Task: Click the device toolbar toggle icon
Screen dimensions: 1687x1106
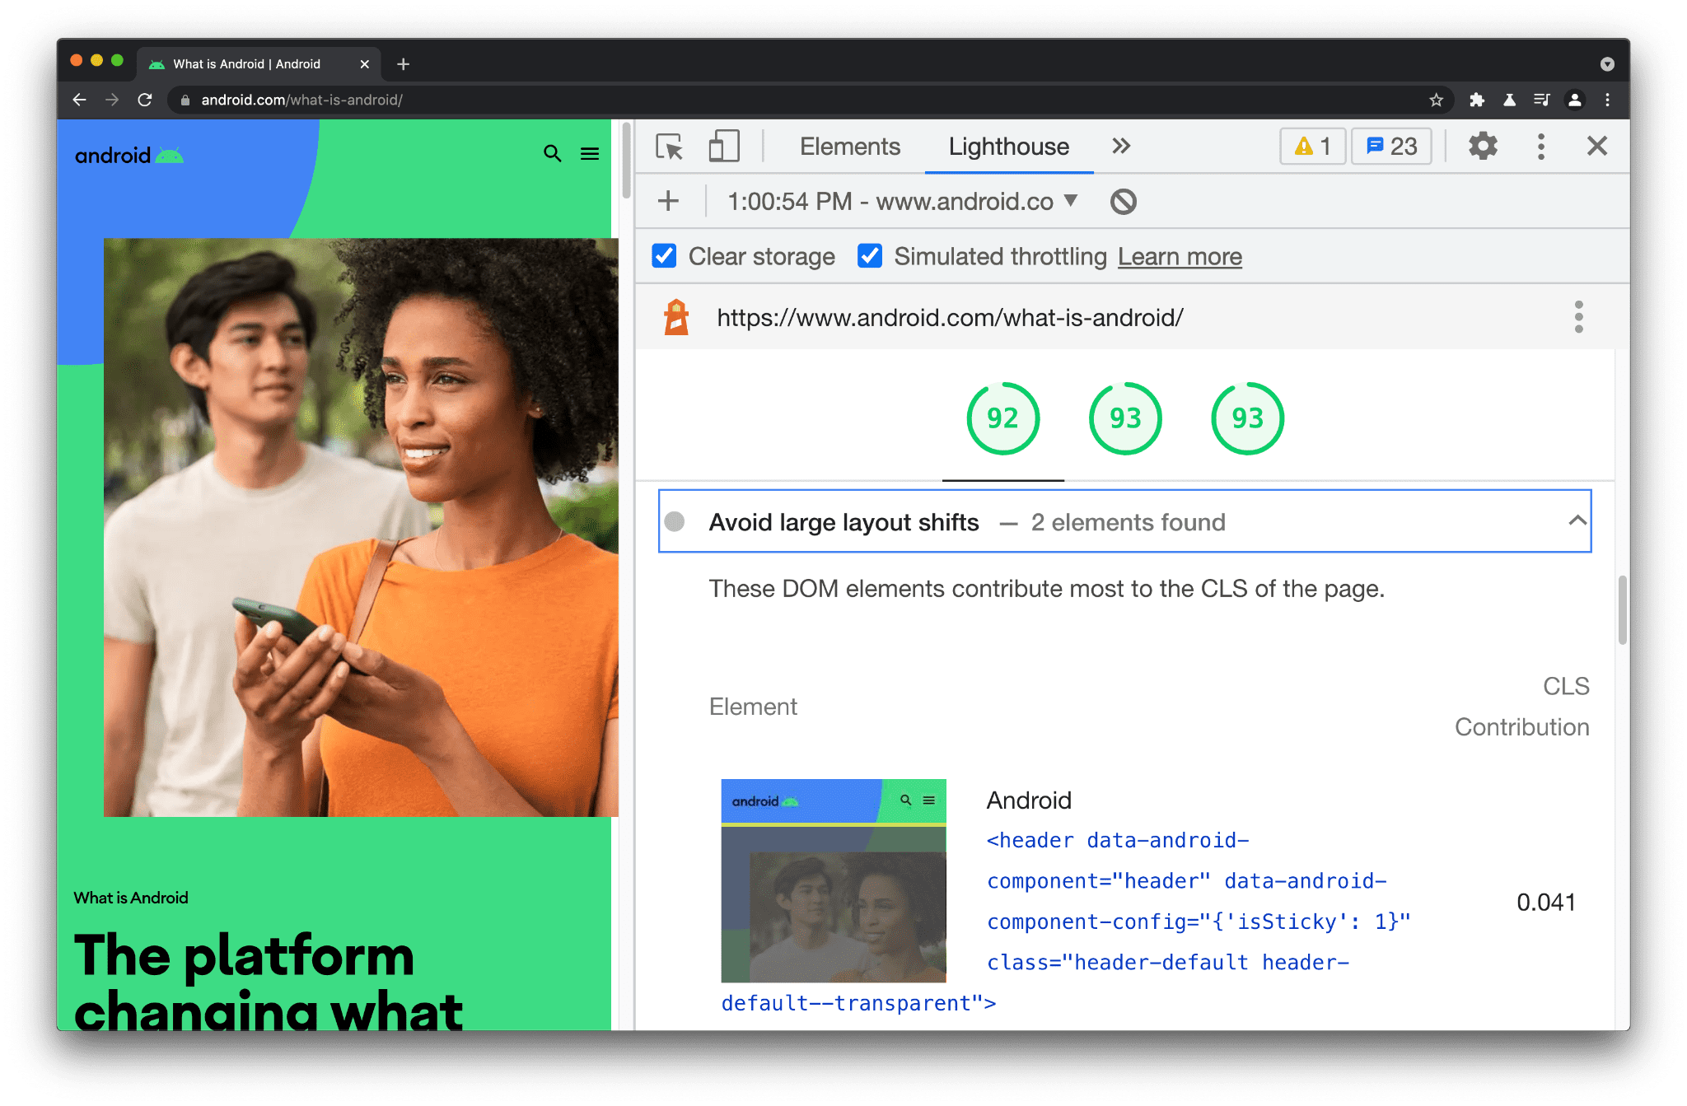Action: (721, 146)
